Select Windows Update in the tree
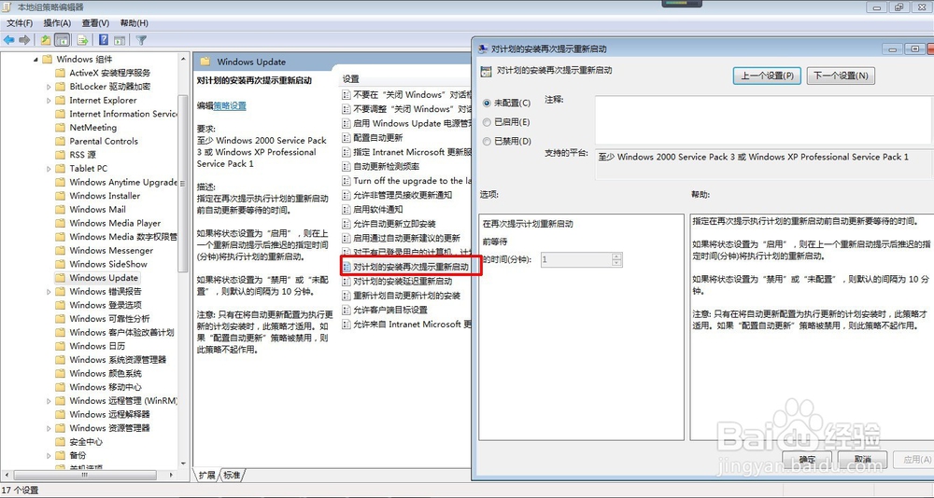The image size is (934, 498). pyautogui.click(x=104, y=278)
